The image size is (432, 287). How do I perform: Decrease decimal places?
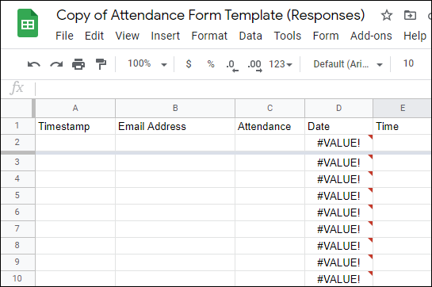coord(231,66)
